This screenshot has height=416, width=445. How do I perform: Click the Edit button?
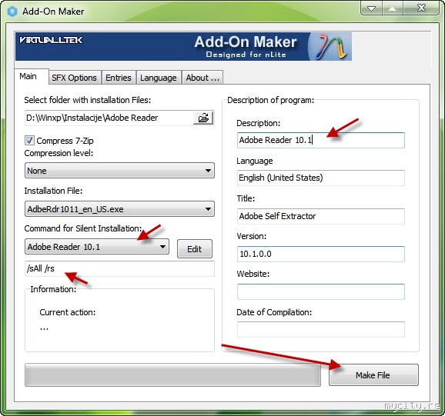point(195,249)
